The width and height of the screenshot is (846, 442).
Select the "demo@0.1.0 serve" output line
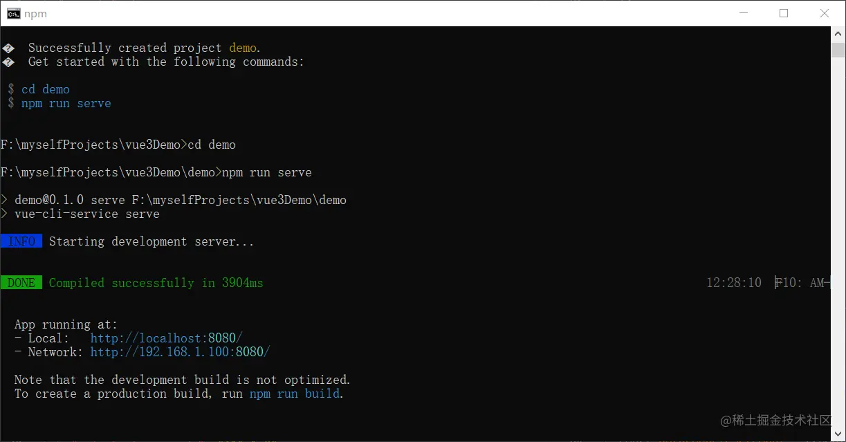pyautogui.click(x=174, y=200)
